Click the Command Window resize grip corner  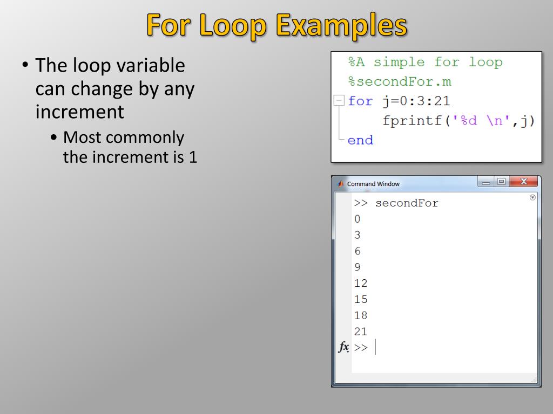coord(534,380)
